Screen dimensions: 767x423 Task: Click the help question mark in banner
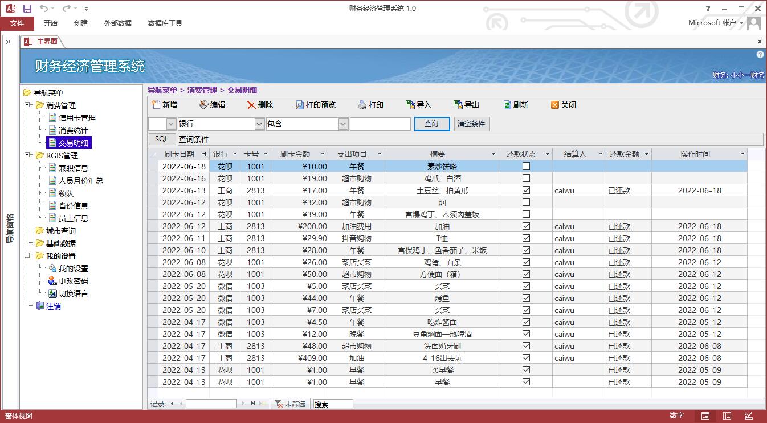(x=760, y=55)
